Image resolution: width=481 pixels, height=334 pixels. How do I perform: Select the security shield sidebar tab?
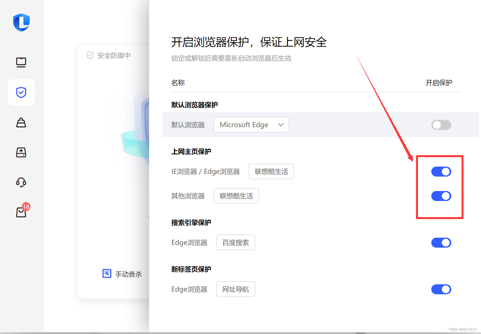[21, 92]
